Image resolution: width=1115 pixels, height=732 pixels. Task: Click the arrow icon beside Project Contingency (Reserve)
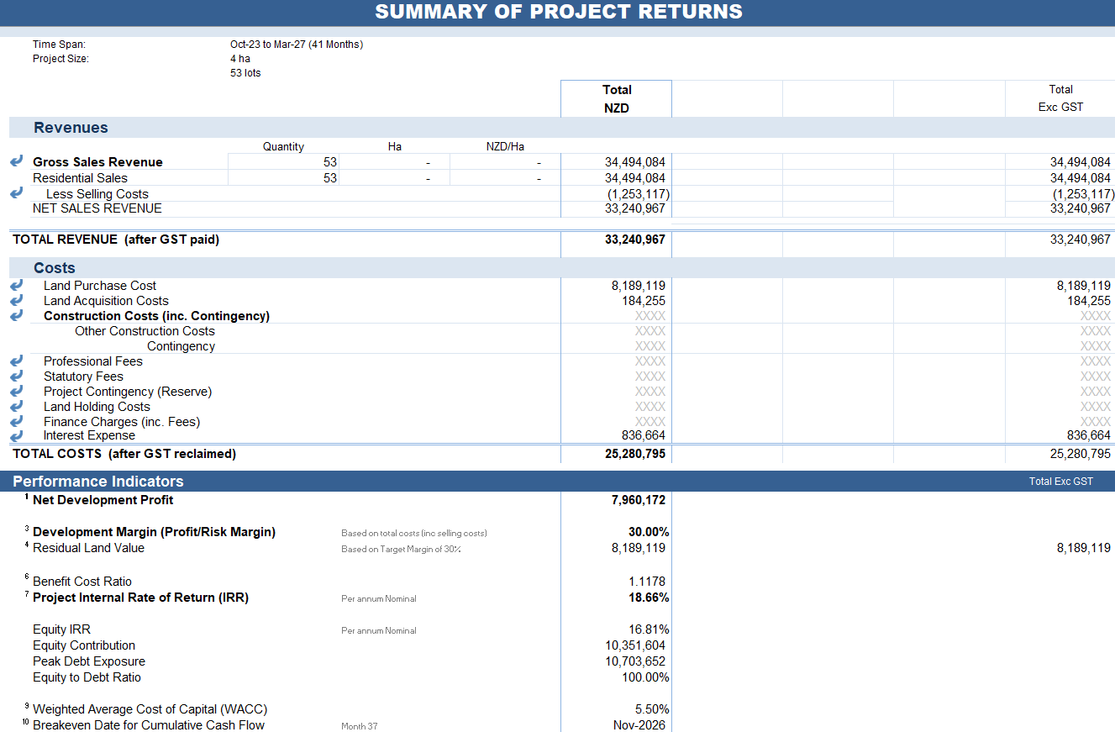coord(17,392)
